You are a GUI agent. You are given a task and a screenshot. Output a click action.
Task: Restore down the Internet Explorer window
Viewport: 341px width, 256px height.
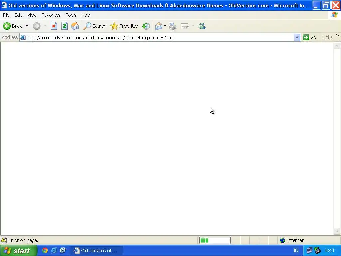pos(326,5)
